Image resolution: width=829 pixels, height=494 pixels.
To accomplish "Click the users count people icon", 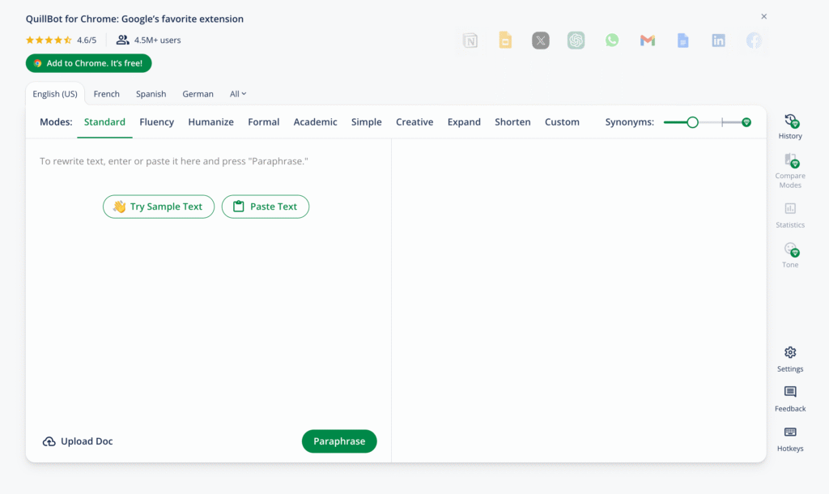I will pyautogui.click(x=122, y=40).
